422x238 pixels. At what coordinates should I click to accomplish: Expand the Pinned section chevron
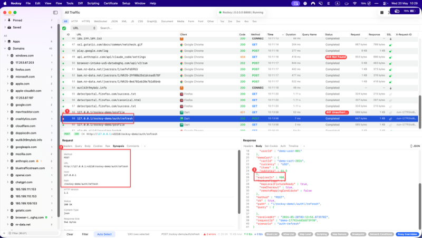5,20
